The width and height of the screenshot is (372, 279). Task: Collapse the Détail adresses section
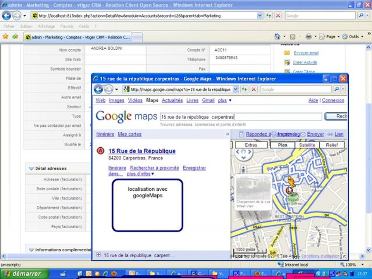tap(31, 169)
